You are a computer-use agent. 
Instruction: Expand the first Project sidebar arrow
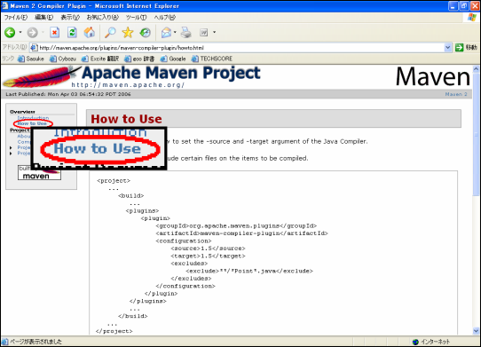(11, 147)
